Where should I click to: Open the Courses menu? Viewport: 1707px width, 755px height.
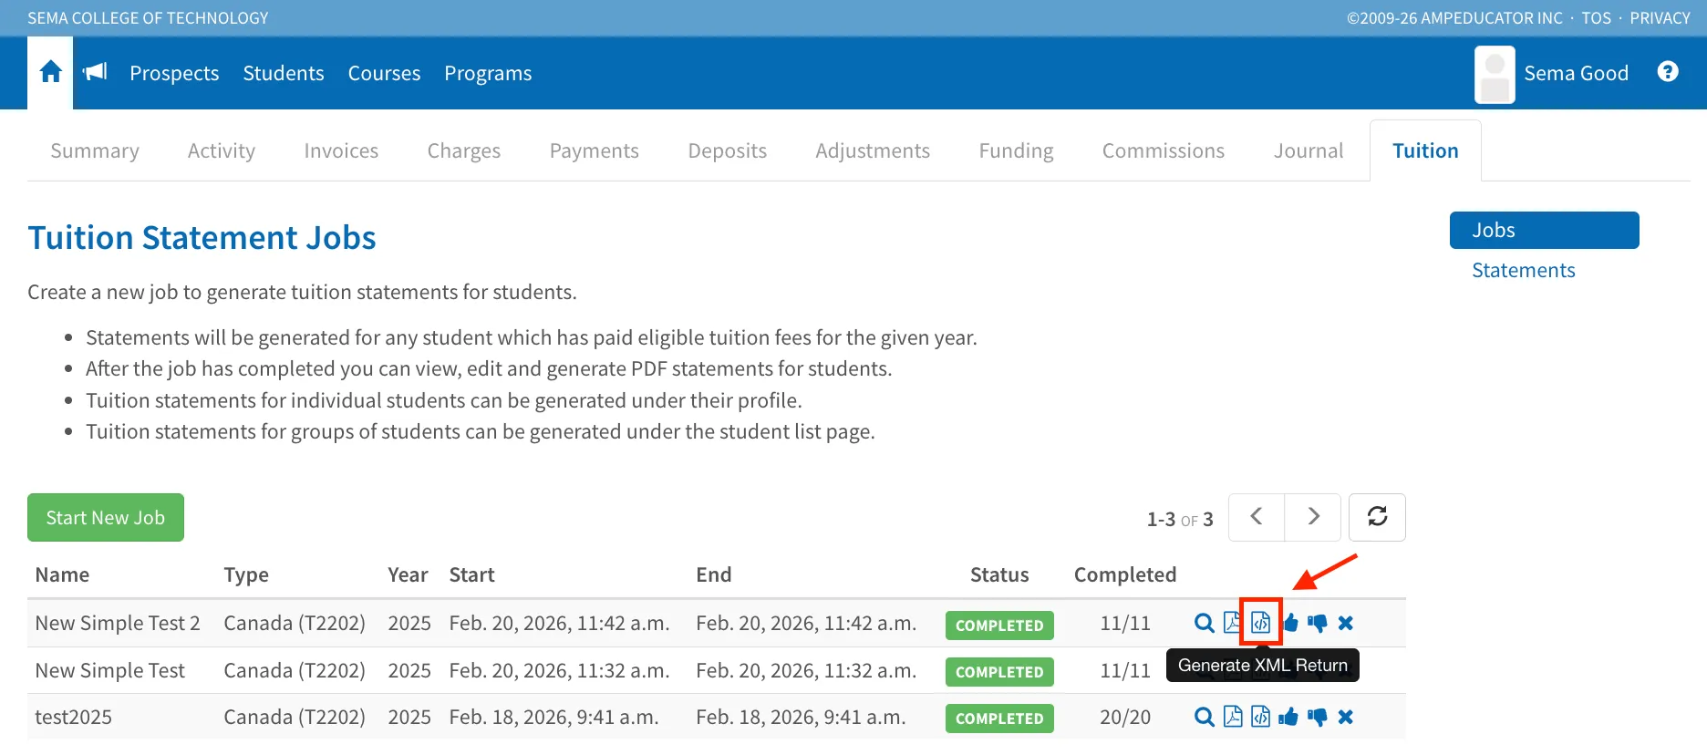coord(384,73)
